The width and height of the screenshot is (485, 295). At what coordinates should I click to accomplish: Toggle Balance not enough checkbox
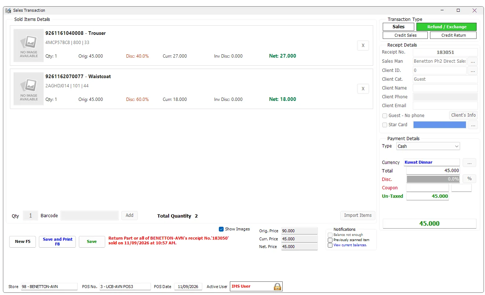(x=330, y=235)
